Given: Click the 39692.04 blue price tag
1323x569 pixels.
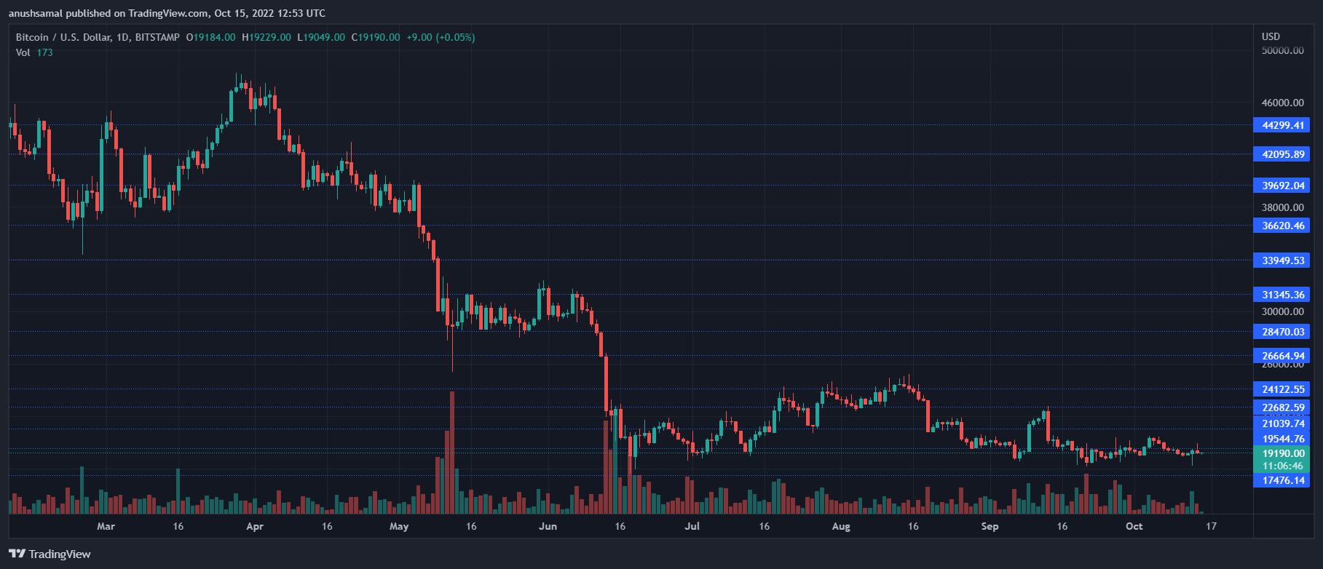Looking at the screenshot, I should pos(1282,186).
